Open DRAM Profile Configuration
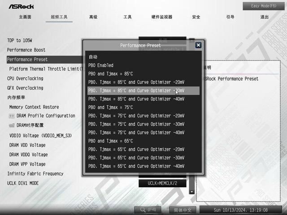The height and width of the screenshot is (215, 287). (46, 116)
